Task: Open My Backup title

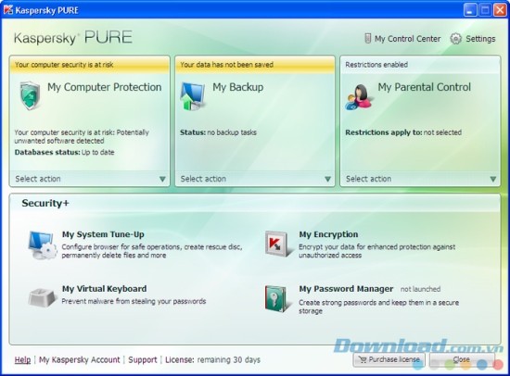Action: (x=238, y=87)
